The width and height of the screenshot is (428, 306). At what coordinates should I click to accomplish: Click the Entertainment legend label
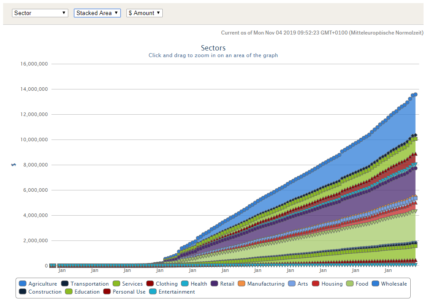[177, 292]
